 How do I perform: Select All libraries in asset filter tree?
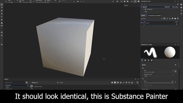(16, 85)
